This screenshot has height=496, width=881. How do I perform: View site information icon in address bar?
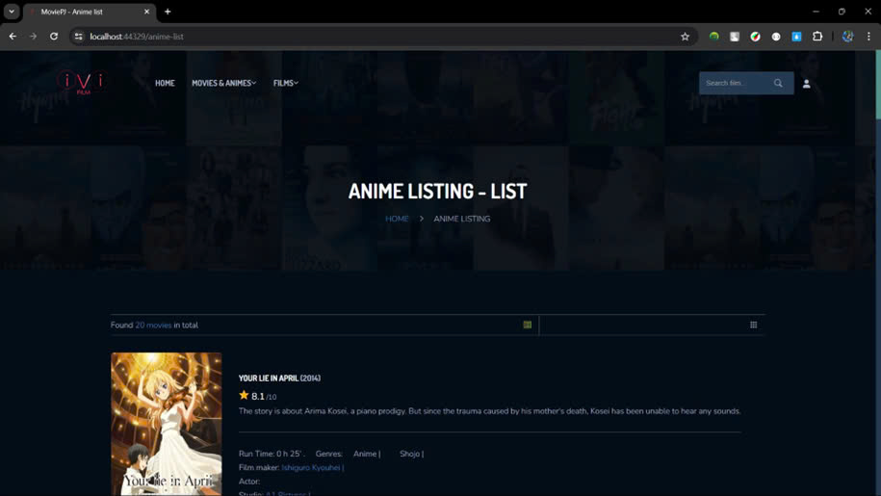pos(79,37)
